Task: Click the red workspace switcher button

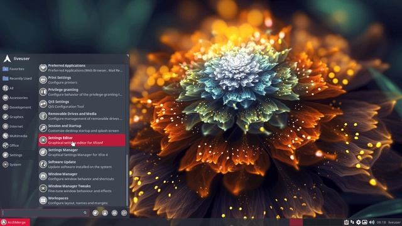Action: [x=296, y=222]
